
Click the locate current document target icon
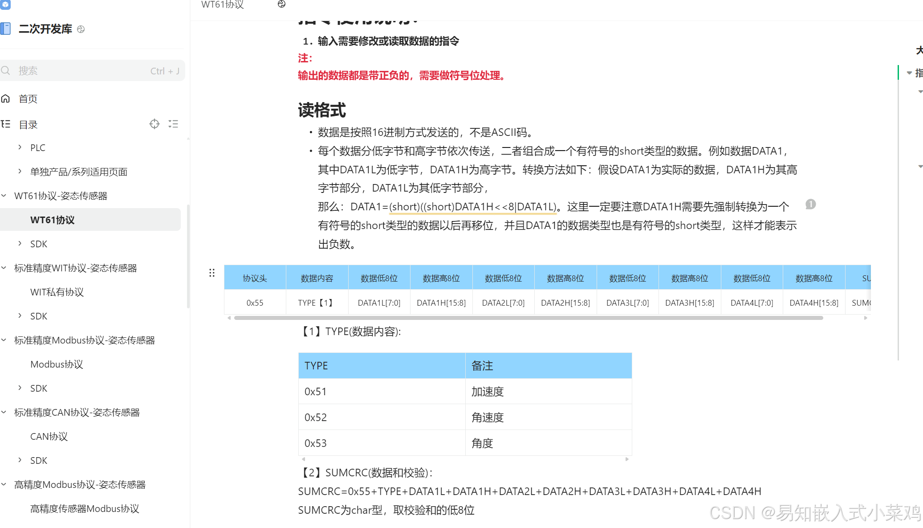[x=154, y=124]
